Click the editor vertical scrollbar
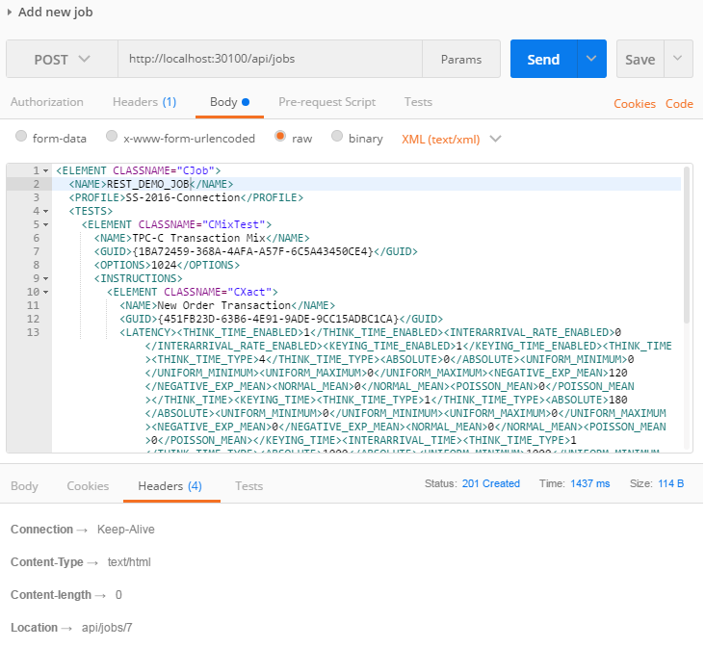 point(686,245)
